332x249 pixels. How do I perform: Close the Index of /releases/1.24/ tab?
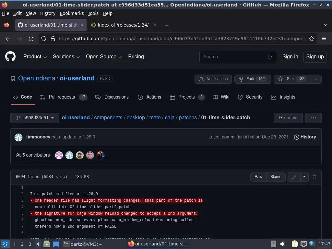pos(155,25)
